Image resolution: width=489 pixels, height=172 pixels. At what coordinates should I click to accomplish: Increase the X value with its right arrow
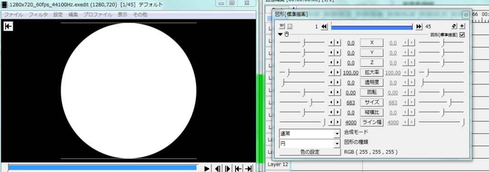pyautogui.click(x=338, y=43)
